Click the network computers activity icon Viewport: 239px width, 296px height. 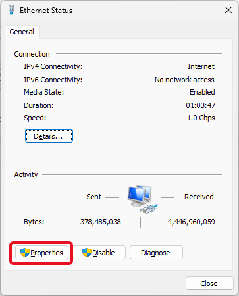143,199
